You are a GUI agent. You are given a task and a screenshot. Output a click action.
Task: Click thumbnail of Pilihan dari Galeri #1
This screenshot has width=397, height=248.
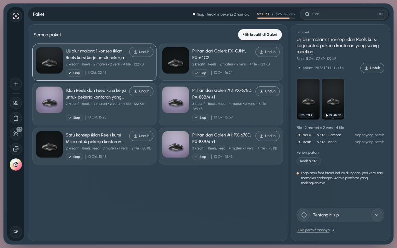point(176,145)
